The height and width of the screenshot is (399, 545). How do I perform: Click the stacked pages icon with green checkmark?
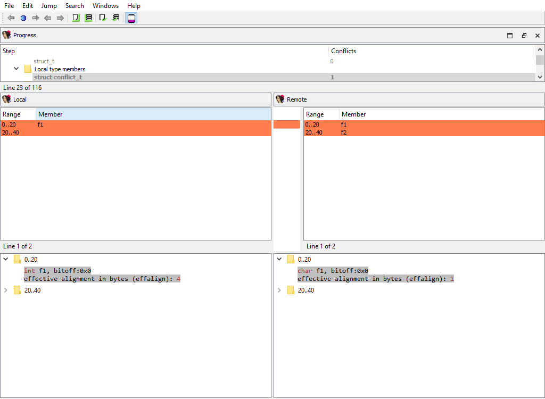point(116,18)
